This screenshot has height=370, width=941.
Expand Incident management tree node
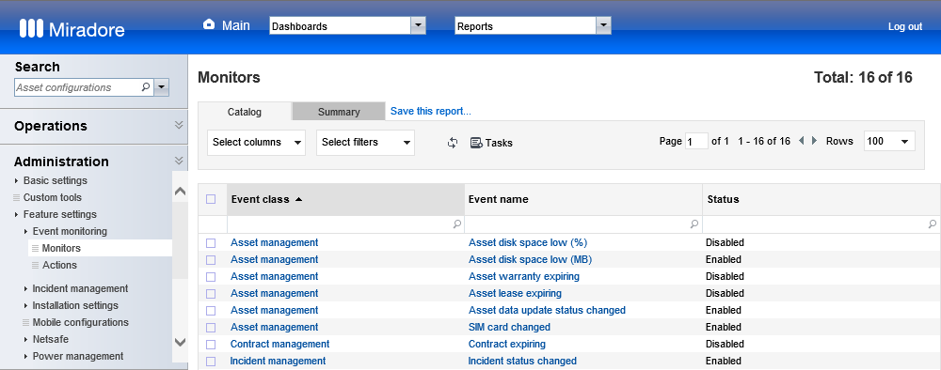click(25, 288)
